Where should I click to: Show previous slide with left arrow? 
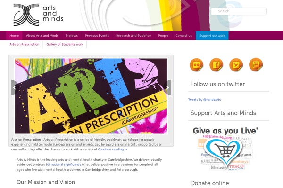15,87
